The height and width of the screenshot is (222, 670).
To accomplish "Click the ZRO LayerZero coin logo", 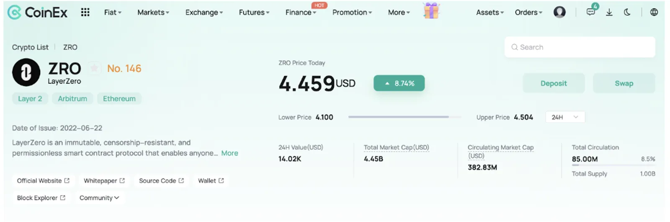I will [26, 72].
